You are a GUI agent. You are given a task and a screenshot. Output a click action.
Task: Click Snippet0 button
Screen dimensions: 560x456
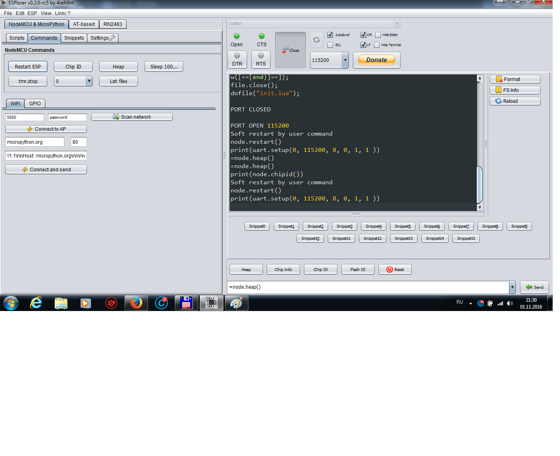pos(257,226)
